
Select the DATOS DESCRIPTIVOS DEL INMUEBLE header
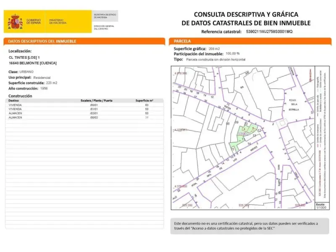coord(84,41)
